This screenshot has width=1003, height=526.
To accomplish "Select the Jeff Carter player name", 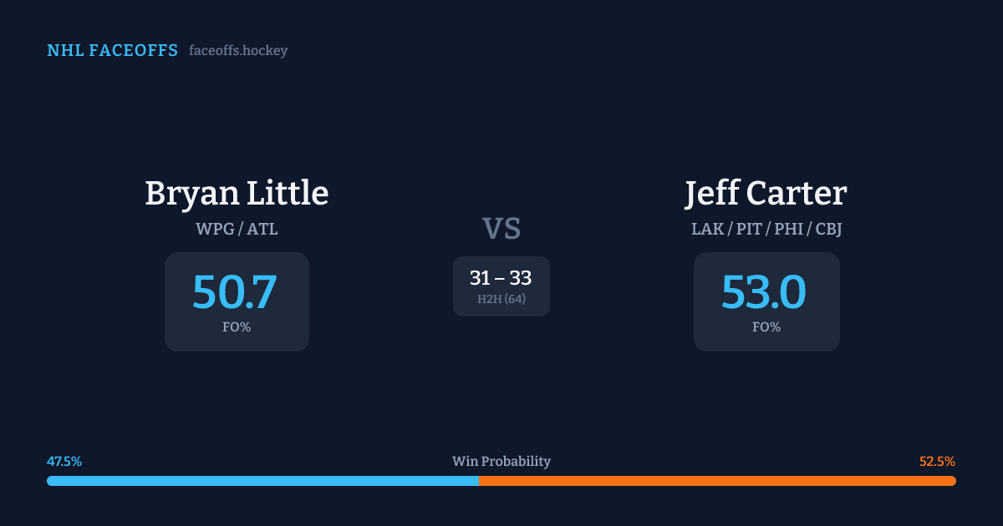I will point(766,193).
